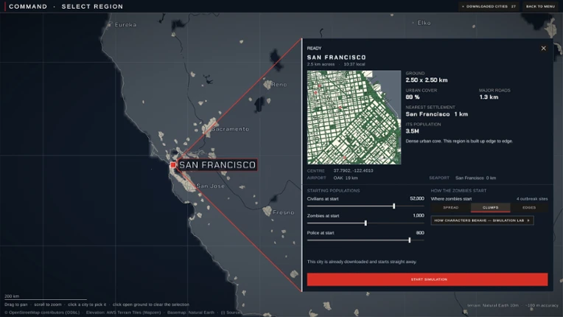Viewport: 563px width, 317px height.
Task: Click the READY status label
Action: point(314,48)
